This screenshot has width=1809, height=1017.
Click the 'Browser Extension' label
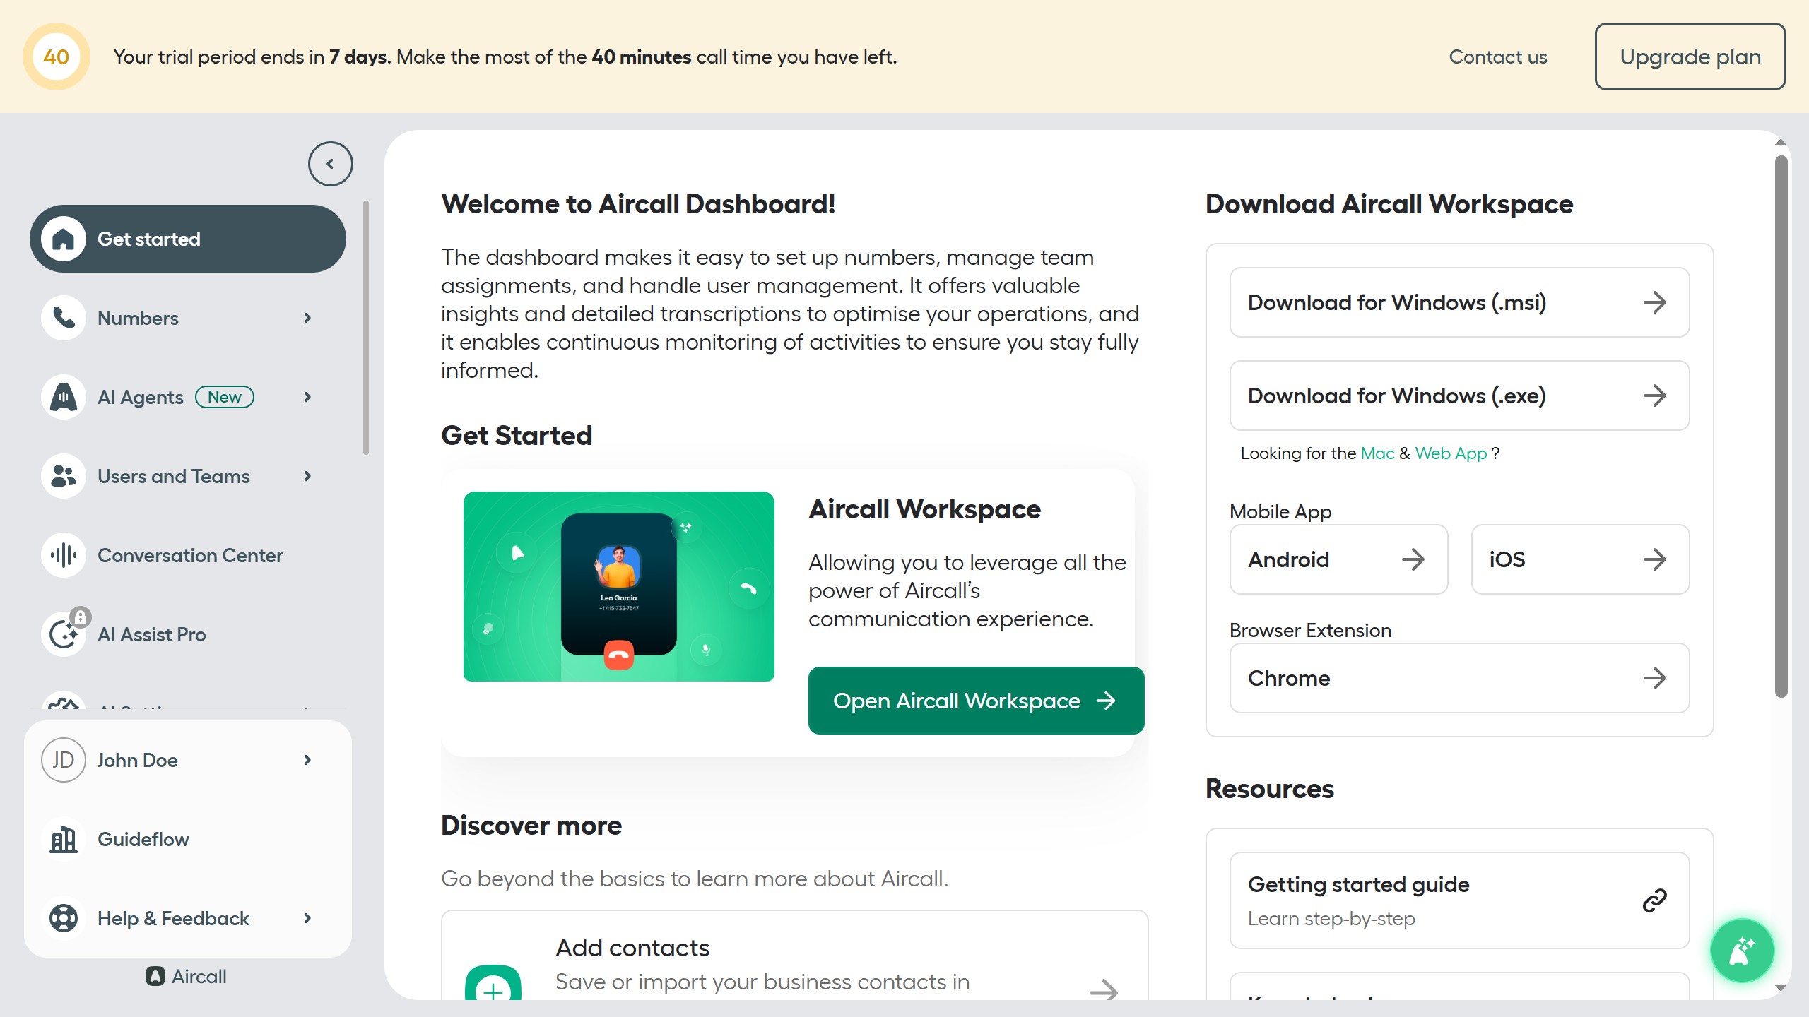tap(1311, 630)
